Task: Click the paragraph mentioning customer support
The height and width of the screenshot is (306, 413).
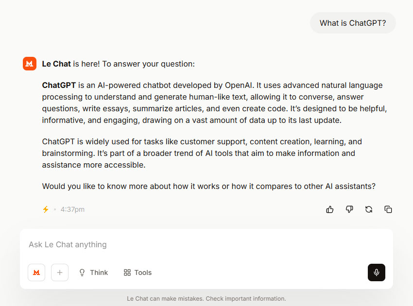Action: [202, 153]
